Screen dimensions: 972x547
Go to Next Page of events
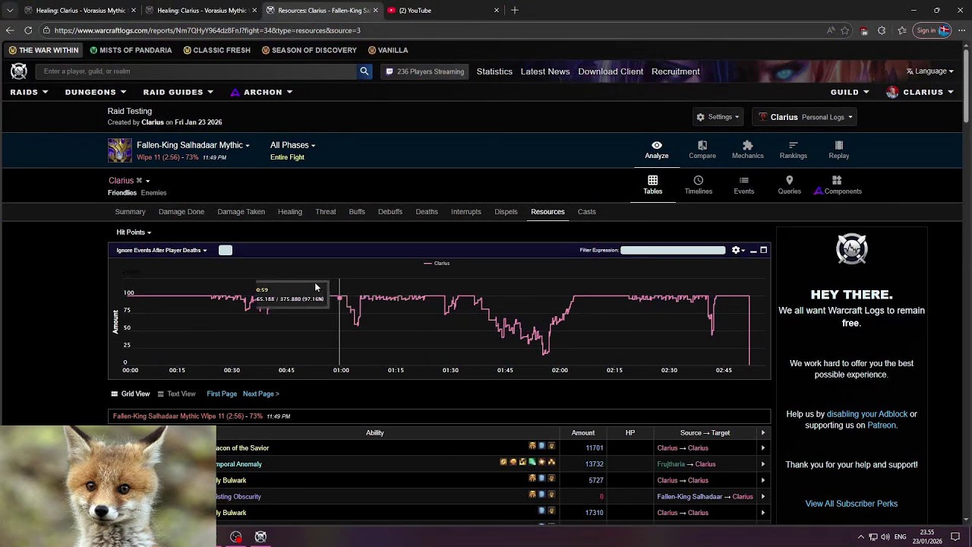click(x=261, y=394)
